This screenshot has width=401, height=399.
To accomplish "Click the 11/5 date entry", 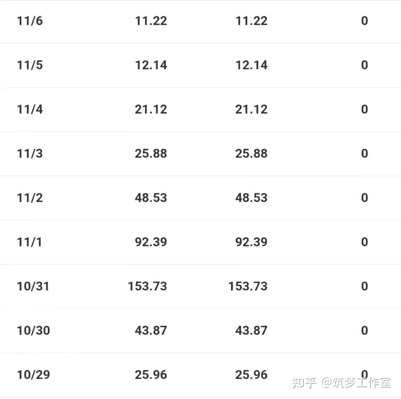I will click(30, 65).
